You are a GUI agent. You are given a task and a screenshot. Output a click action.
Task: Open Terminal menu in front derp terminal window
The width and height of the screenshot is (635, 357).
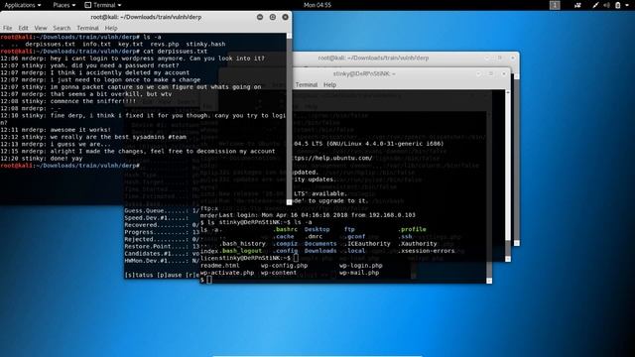[x=87, y=28]
